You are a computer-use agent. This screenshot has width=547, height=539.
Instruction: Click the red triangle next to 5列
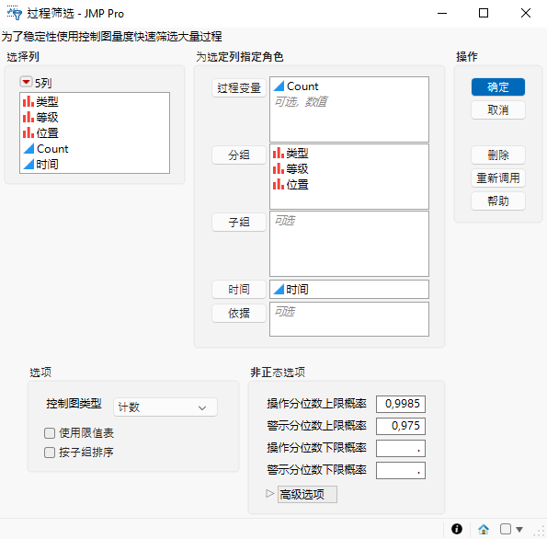point(26,83)
